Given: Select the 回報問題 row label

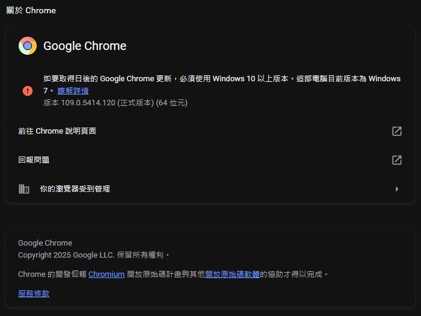Looking at the screenshot, I should click(34, 160).
